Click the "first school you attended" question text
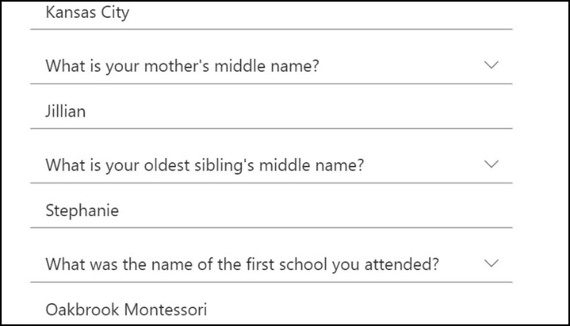570x326 pixels. tap(243, 264)
